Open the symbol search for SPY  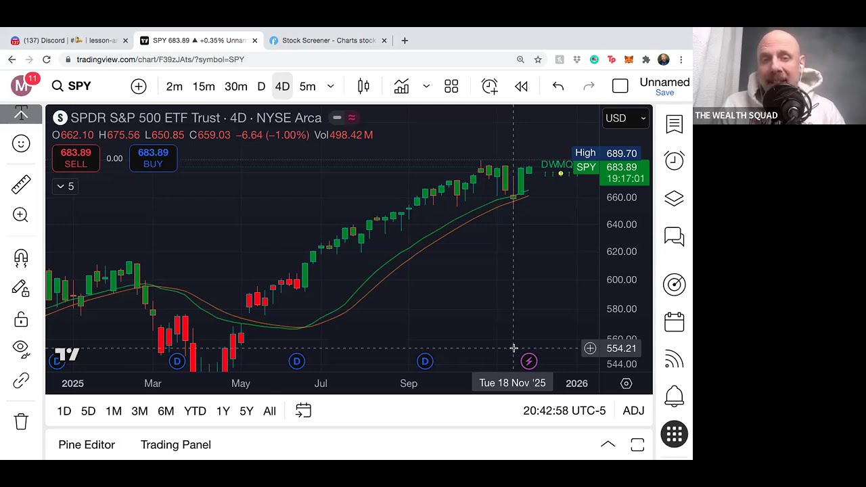[x=71, y=86]
